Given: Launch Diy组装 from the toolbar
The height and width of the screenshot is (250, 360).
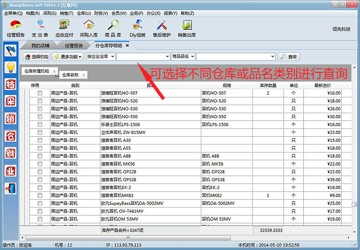Looking at the screenshot, I should click(x=137, y=28).
